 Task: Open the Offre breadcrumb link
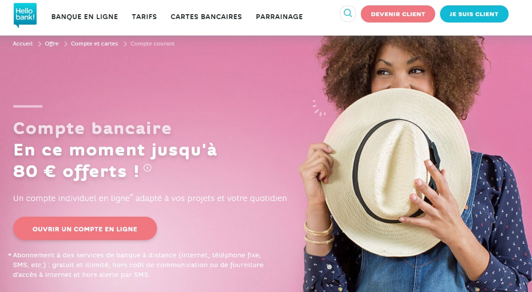[51, 44]
